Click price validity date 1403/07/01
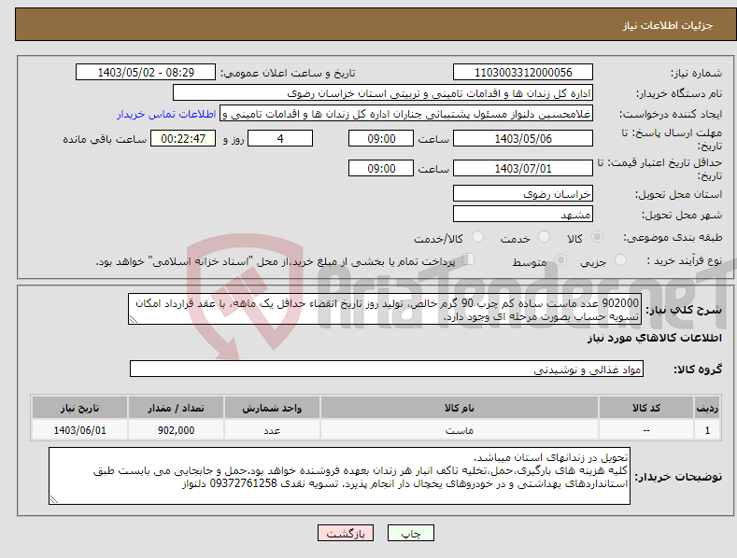The width and height of the screenshot is (737, 558). tap(523, 168)
